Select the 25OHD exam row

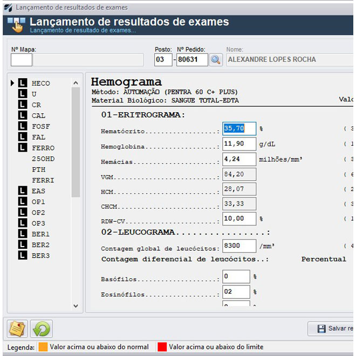[x=43, y=159]
